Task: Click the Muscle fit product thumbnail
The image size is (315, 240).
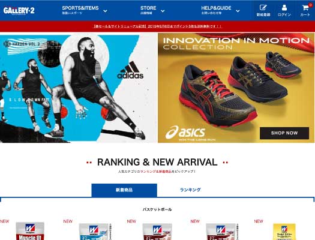Action: [30, 231]
